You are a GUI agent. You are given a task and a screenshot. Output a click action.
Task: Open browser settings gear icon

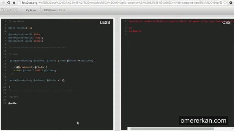coord(231,3)
